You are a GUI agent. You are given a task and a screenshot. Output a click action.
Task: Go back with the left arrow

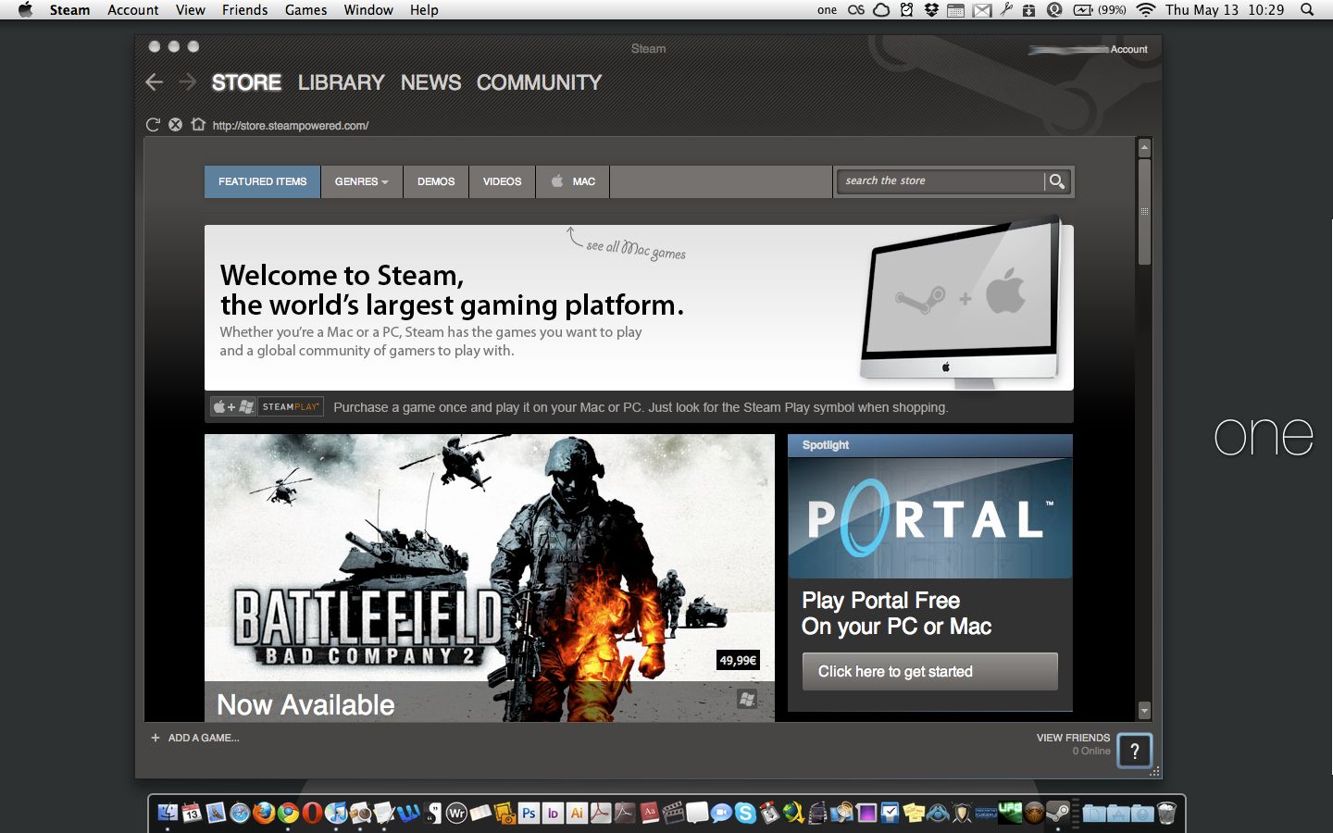coord(155,82)
